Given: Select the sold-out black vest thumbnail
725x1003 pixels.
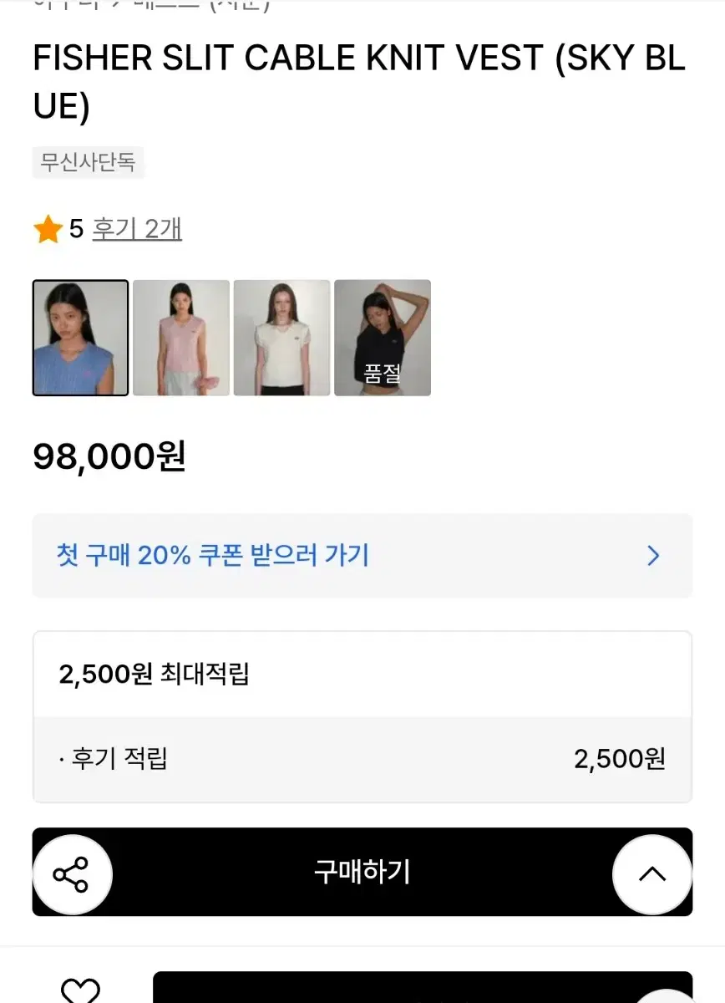Looking at the screenshot, I should pos(383,338).
